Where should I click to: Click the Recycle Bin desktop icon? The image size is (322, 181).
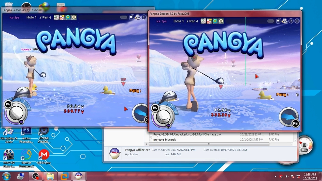(9, 5)
